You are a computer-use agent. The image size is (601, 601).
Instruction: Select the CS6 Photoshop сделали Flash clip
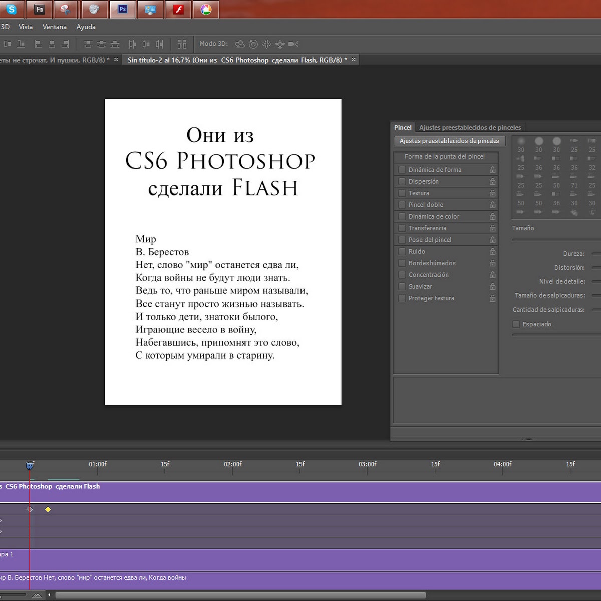[x=300, y=492]
